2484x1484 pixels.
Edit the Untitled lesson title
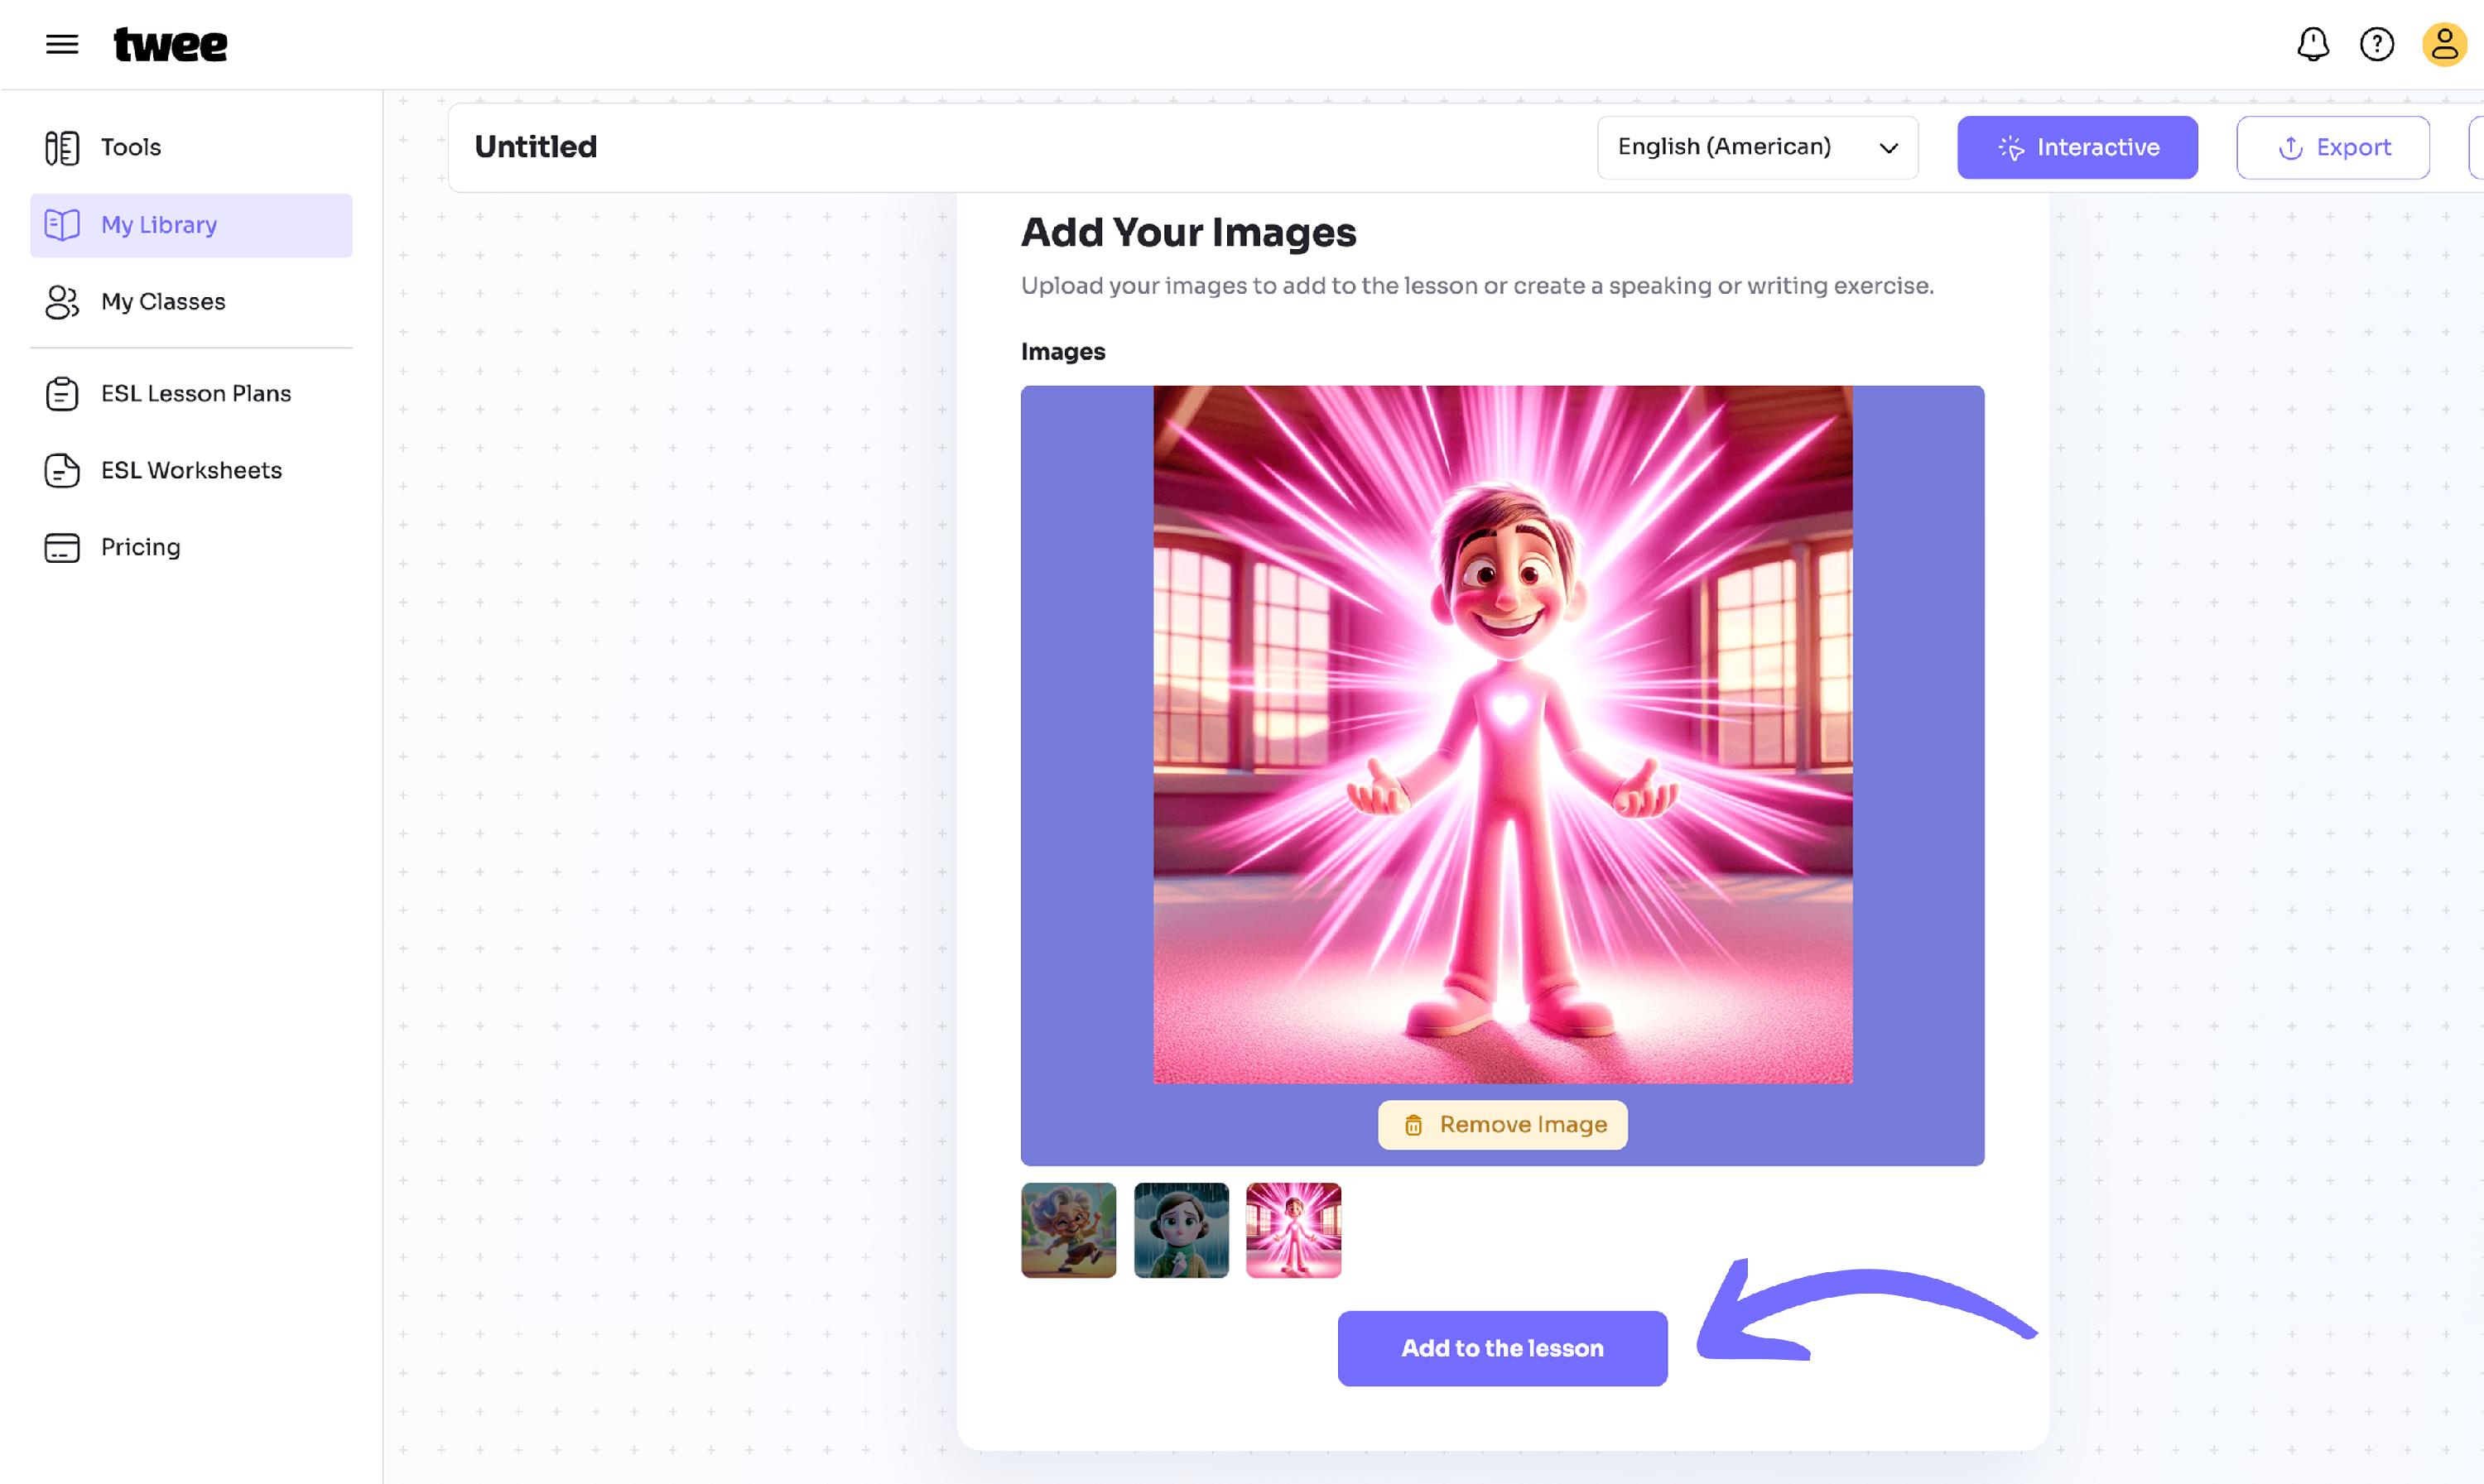pos(535,147)
